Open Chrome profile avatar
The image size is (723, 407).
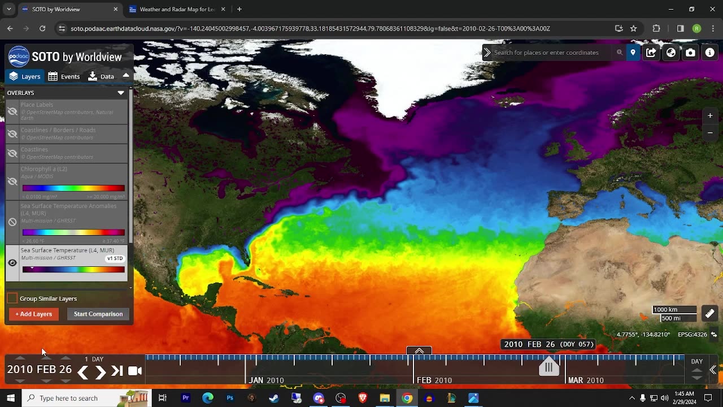click(x=696, y=28)
